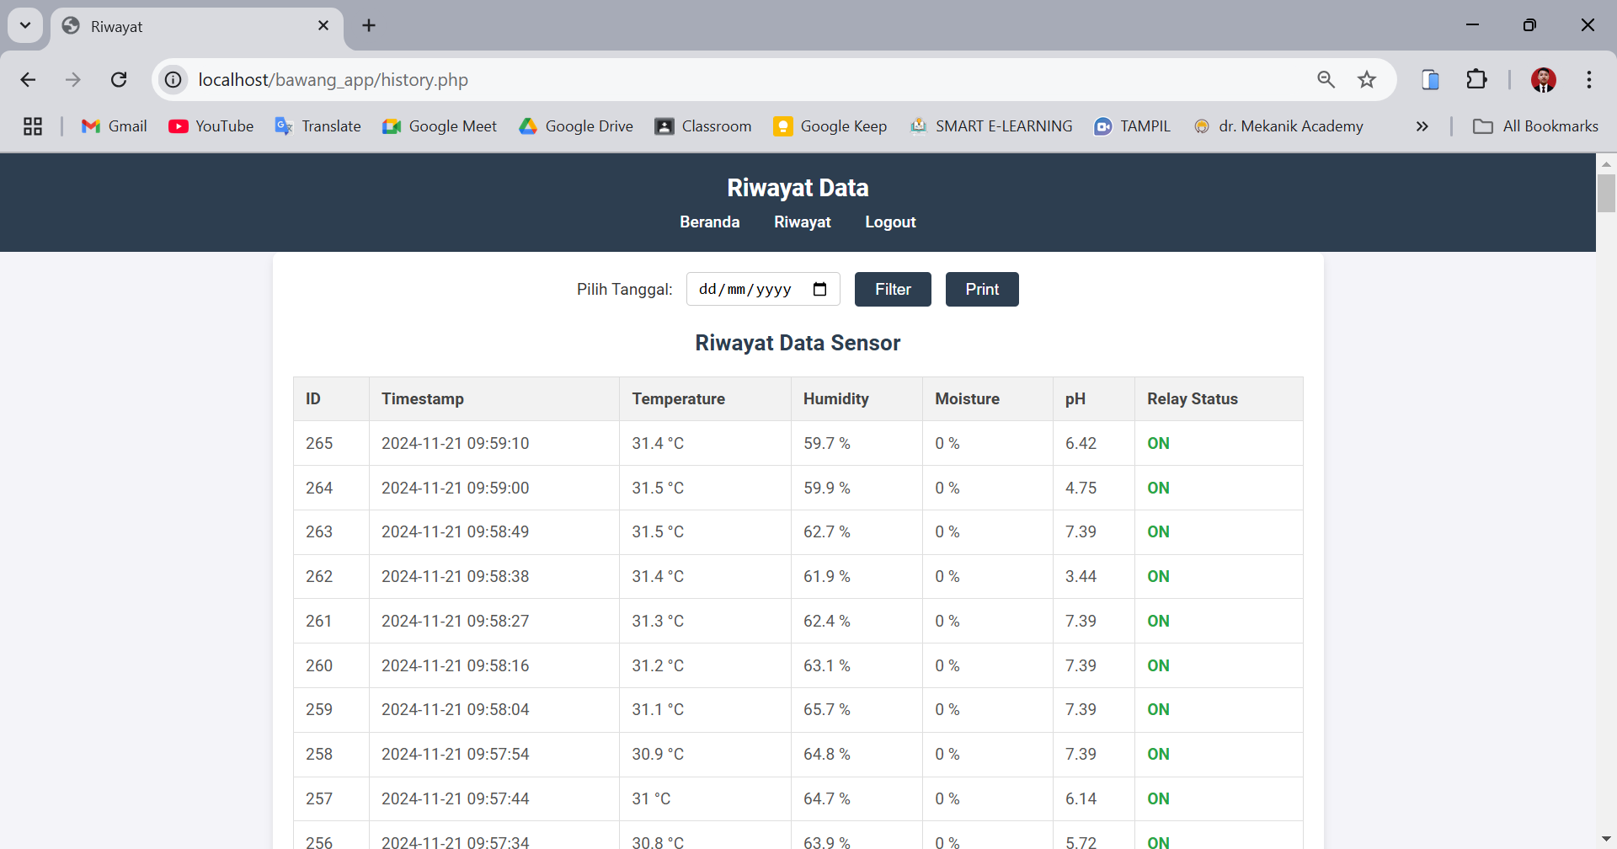The height and width of the screenshot is (849, 1617).
Task: Click the Riwayat Data Sensor heading
Action: 798,344
